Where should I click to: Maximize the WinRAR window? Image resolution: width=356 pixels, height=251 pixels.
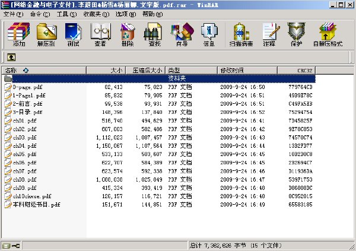[x=341, y=5]
